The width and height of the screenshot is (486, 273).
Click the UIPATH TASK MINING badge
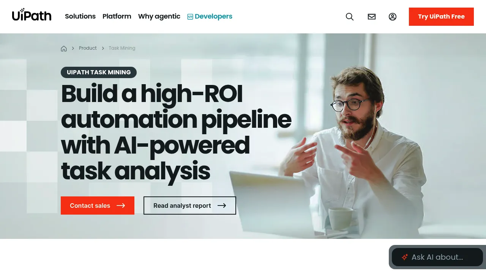pos(99,72)
